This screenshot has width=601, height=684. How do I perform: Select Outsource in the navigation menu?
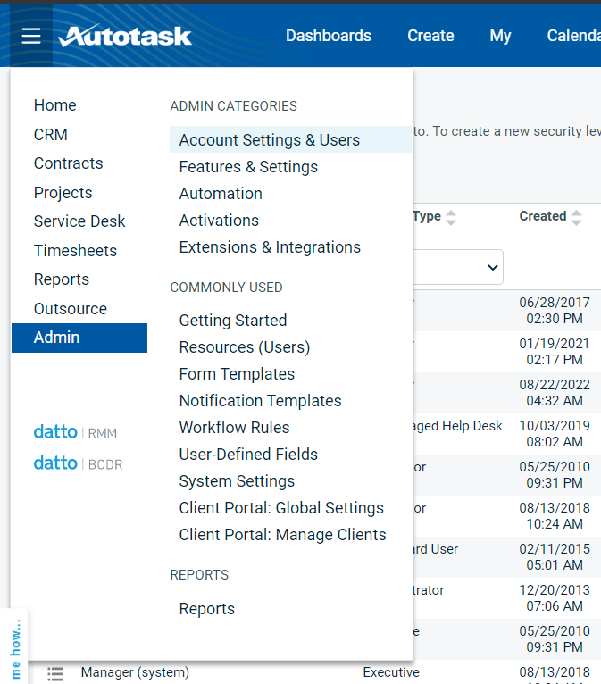[71, 308]
